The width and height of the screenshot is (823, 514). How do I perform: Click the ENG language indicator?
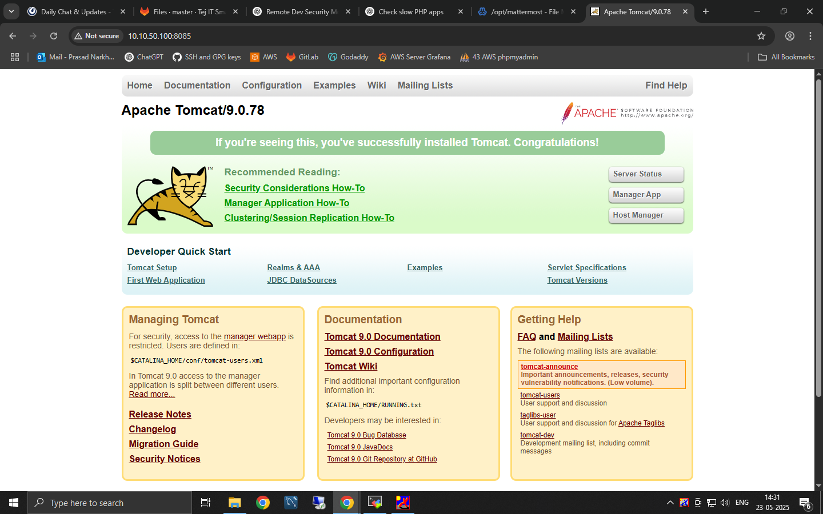click(742, 503)
